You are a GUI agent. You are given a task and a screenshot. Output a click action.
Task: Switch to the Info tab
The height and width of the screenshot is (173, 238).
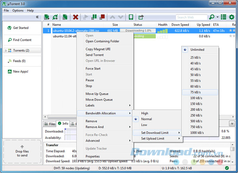(x=63, y=124)
